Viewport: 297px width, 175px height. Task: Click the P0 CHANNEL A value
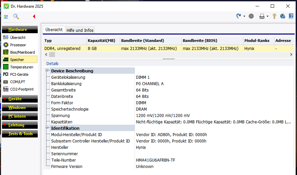click(150, 84)
